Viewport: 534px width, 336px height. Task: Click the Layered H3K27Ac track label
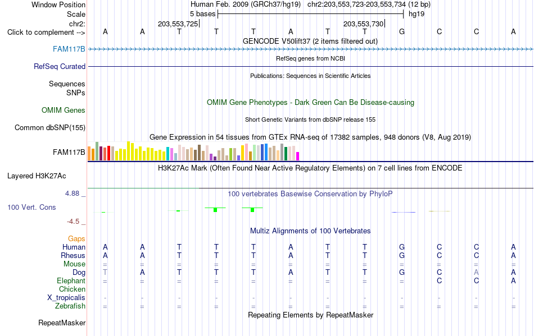(37, 176)
